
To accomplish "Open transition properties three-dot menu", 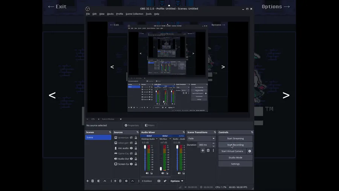I will 213,150.
